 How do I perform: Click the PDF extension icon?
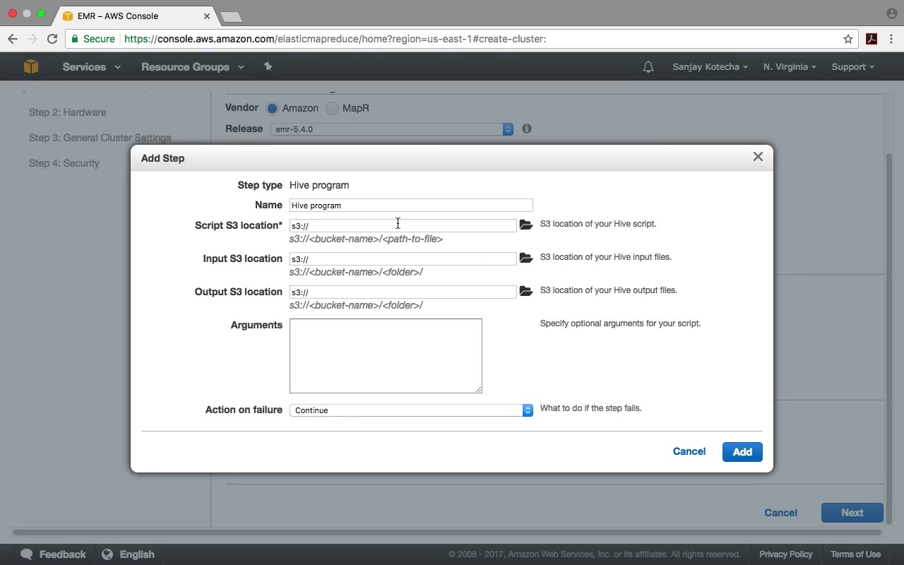pyautogui.click(x=872, y=39)
